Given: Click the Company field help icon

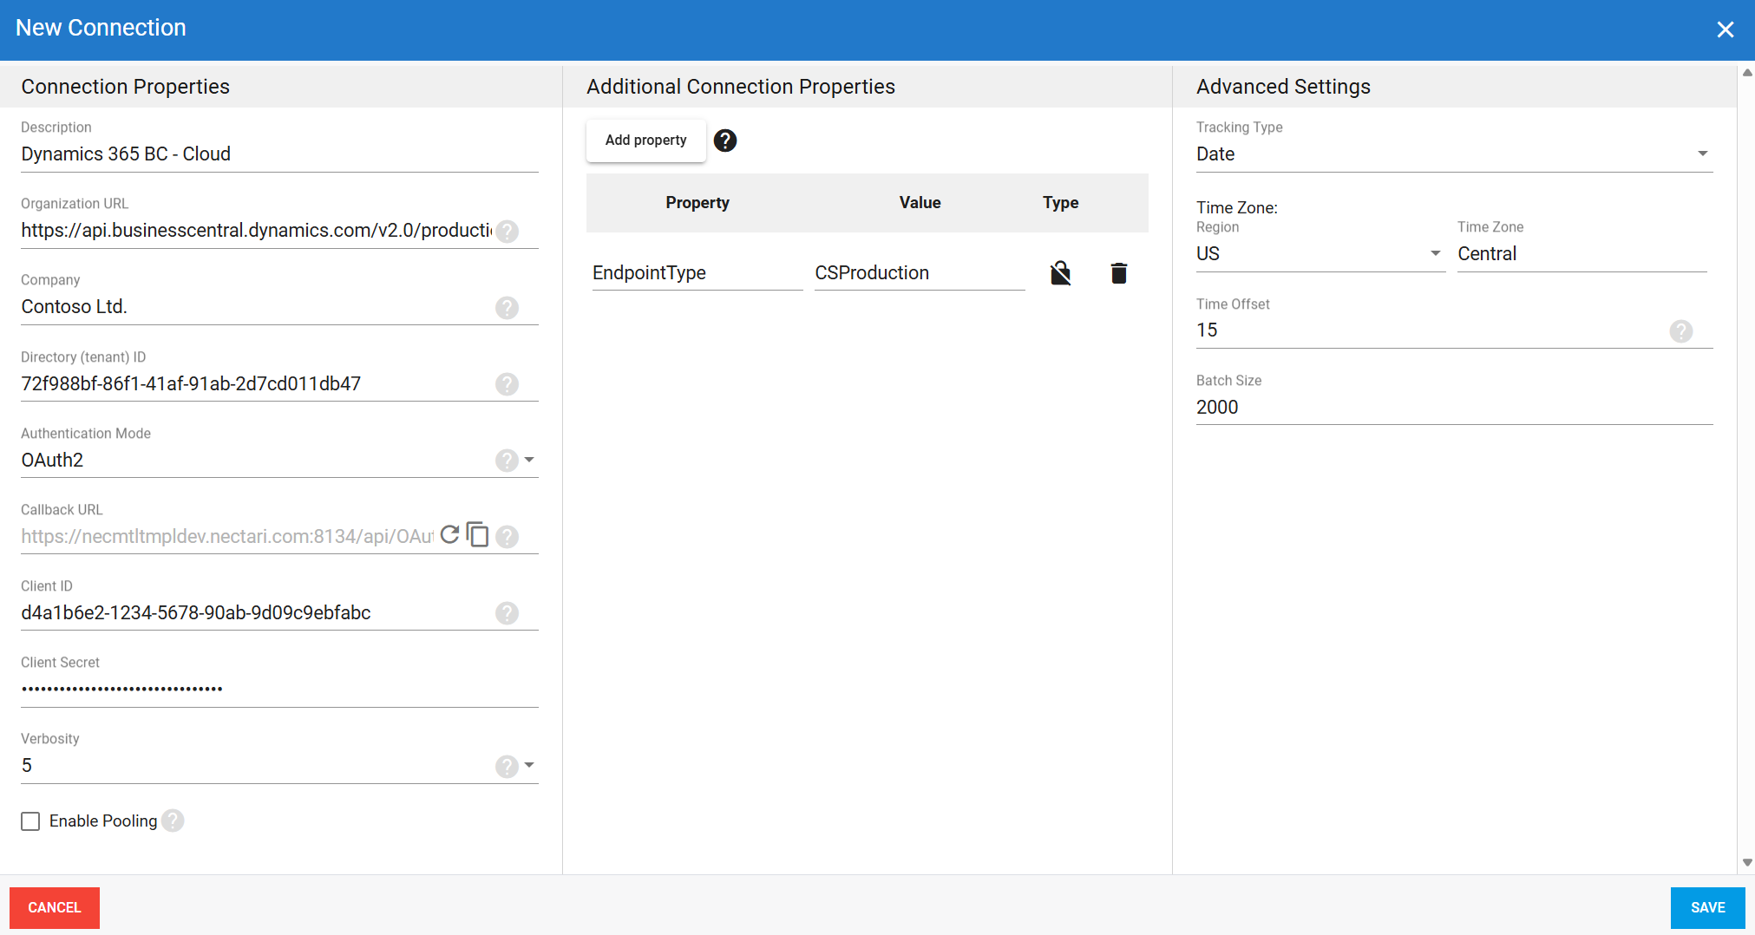Looking at the screenshot, I should click(x=508, y=308).
